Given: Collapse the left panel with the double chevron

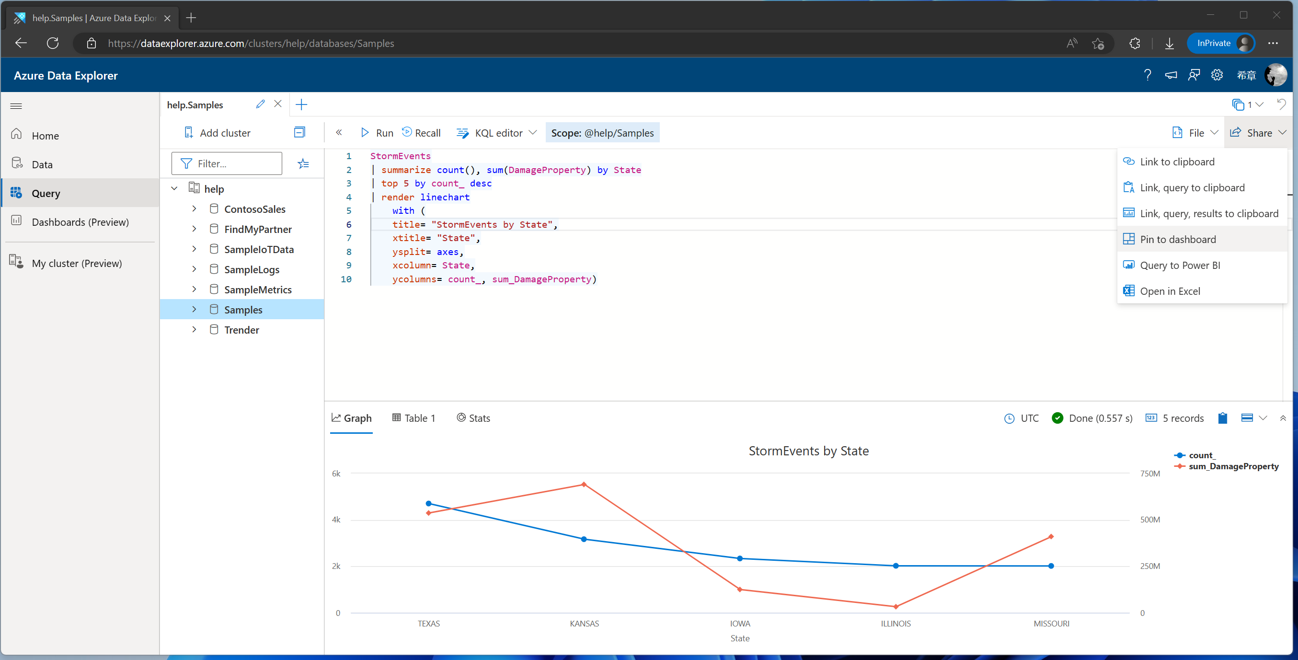Looking at the screenshot, I should click(x=339, y=132).
